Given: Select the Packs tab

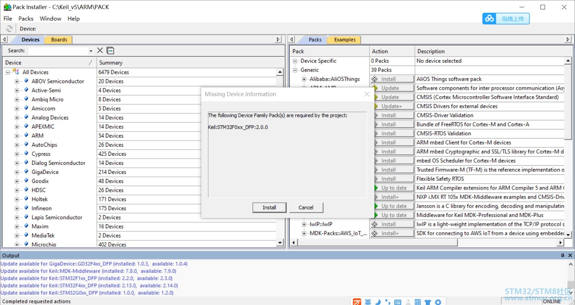Looking at the screenshot, I should tap(315, 40).
